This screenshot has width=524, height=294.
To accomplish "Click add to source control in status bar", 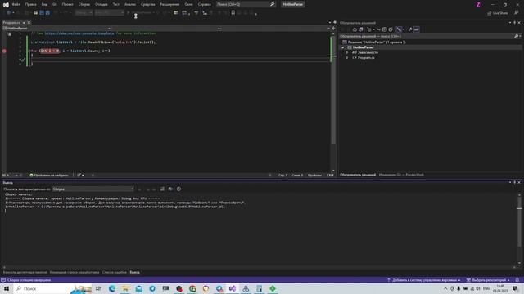I will pyautogui.click(x=424, y=280).
